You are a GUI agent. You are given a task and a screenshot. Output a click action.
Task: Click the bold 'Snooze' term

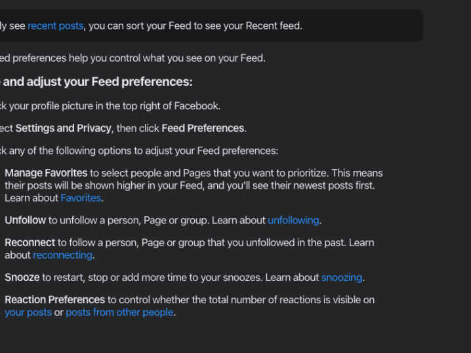(x=22, y=278)
